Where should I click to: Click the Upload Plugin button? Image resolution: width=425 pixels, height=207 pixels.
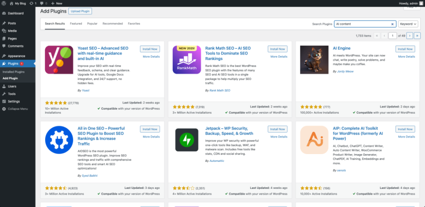pyautogui.click(x=80, y=11)
